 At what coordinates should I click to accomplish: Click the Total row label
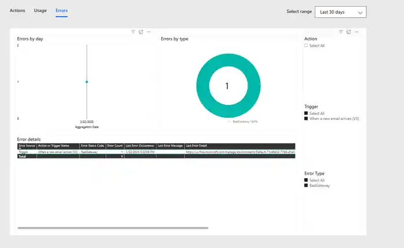click(22, 156)
